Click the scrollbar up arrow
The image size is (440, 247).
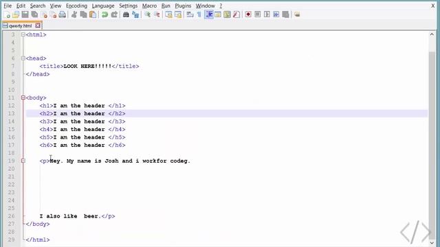coord(432,34)
